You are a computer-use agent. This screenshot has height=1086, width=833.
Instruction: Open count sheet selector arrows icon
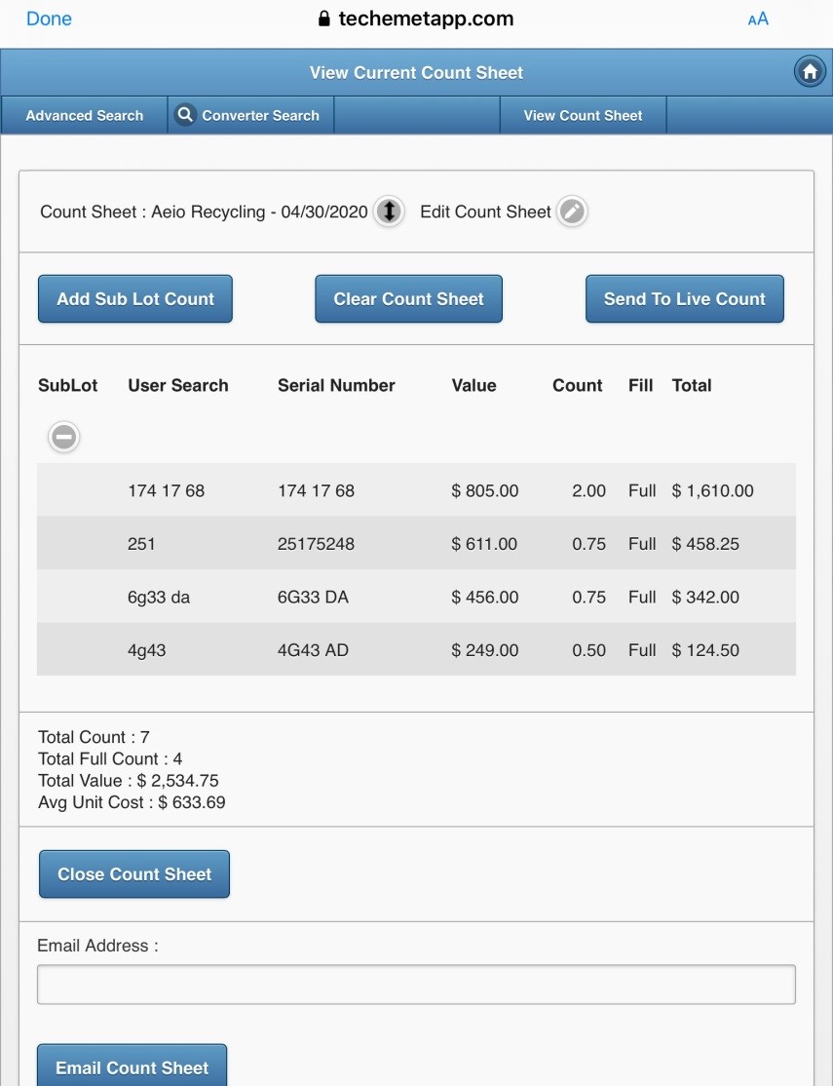[389, 212]
